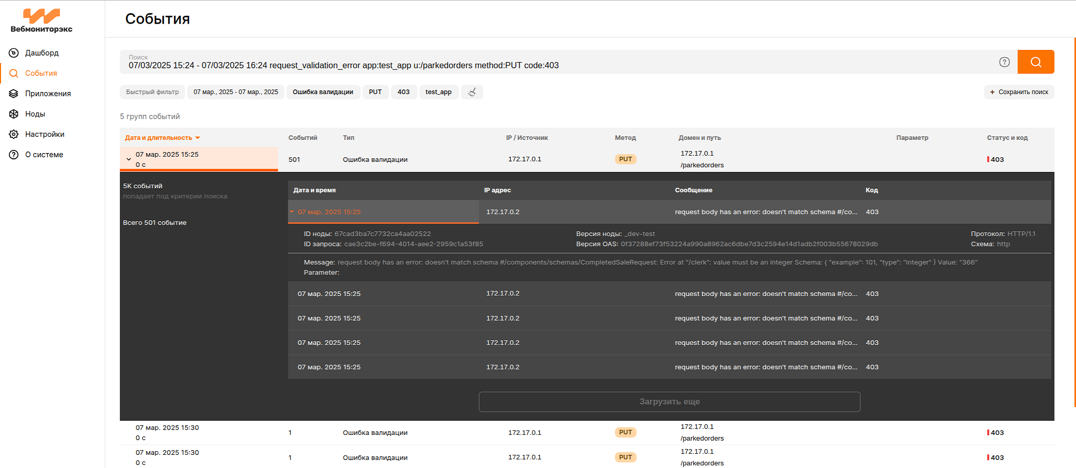
Task: Open Приложения in the sidebar
Action: coord(47,94)
